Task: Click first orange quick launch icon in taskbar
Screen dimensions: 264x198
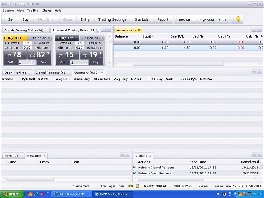Action: 30,194
